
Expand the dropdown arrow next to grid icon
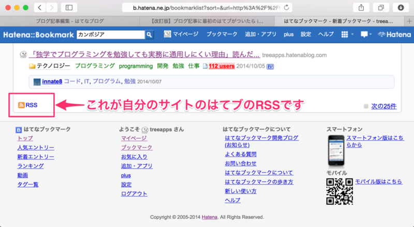(x=352, y=34)
